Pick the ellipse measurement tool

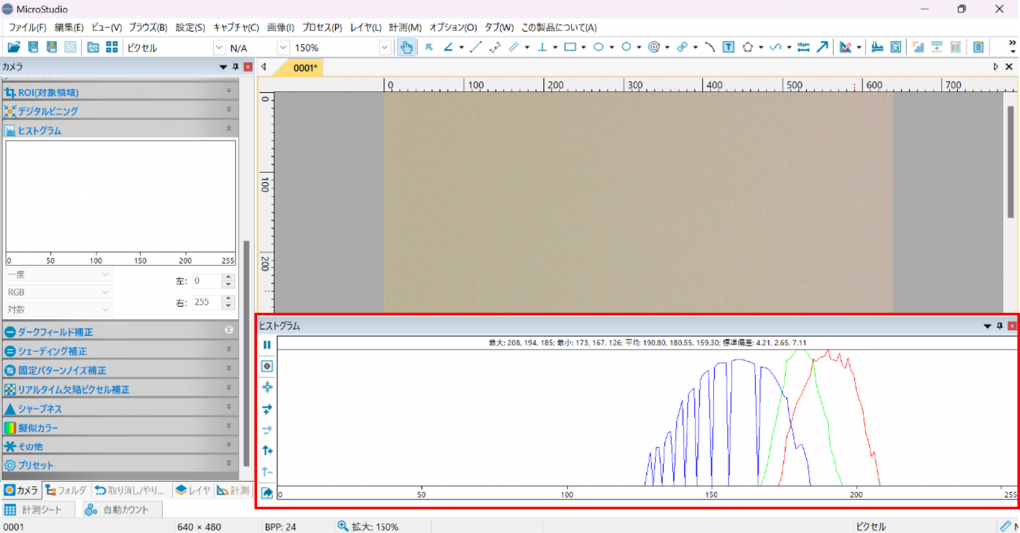tap(598, 47)
